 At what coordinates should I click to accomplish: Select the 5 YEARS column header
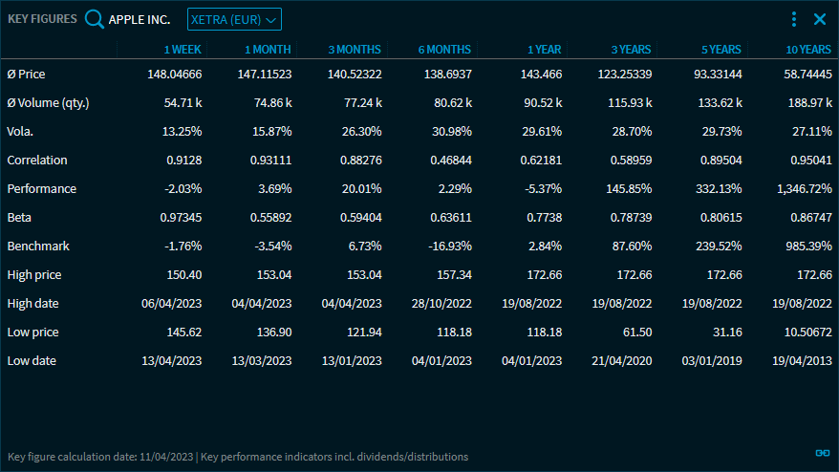point(721,49)
